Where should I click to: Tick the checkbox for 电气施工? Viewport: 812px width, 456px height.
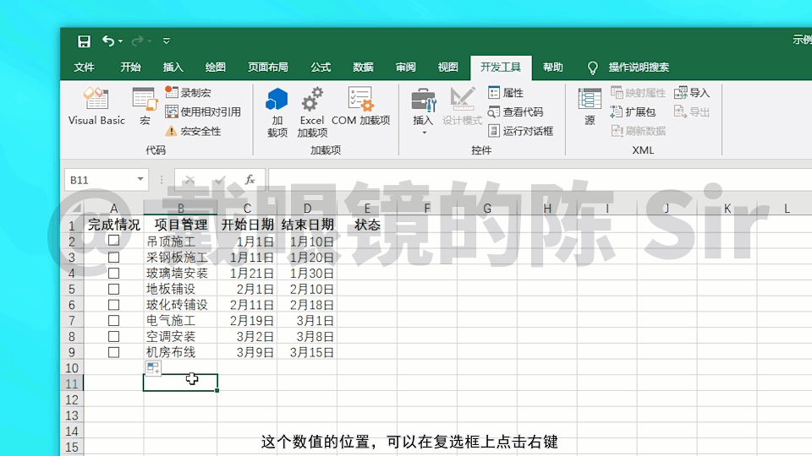(x=114, y=321)
